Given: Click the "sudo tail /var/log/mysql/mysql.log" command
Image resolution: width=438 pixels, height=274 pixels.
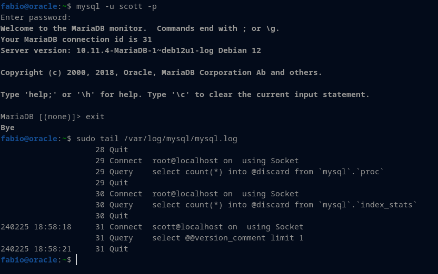Looking at the screenshot, I should click(157, 139).
